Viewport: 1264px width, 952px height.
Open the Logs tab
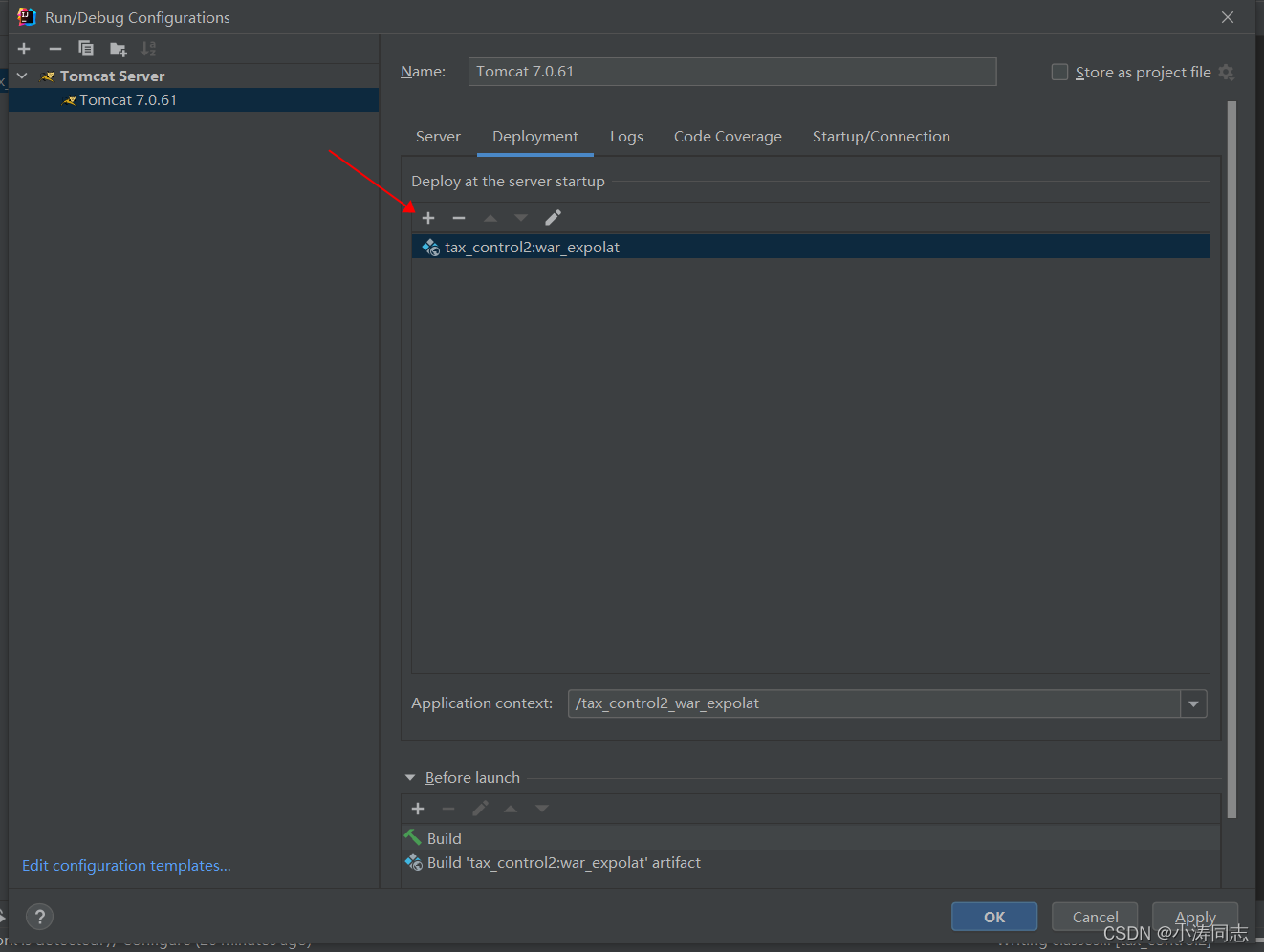click(626, 137)
